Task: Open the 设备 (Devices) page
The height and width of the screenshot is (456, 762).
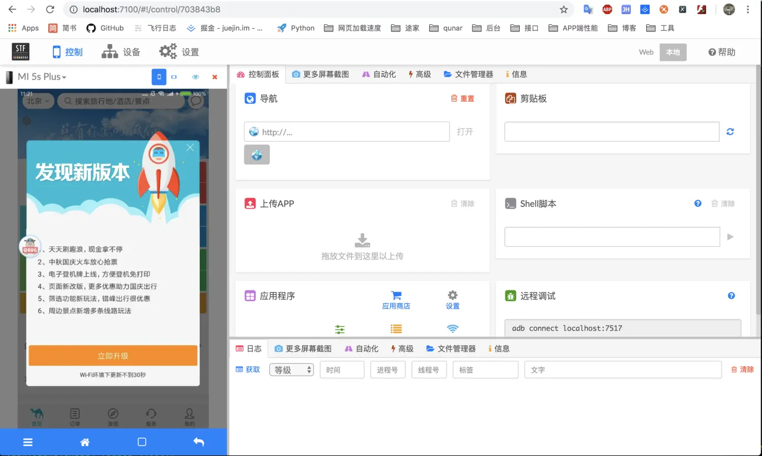Action: (x=121, y=52)
